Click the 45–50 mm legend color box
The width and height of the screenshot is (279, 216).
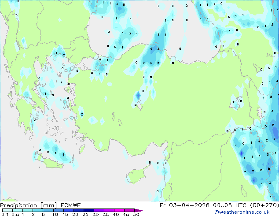click(129, 210)
